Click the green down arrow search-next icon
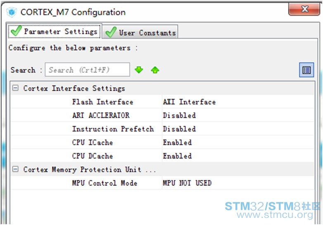This screenshot has width=323, height=225. (x=139, y=70)
